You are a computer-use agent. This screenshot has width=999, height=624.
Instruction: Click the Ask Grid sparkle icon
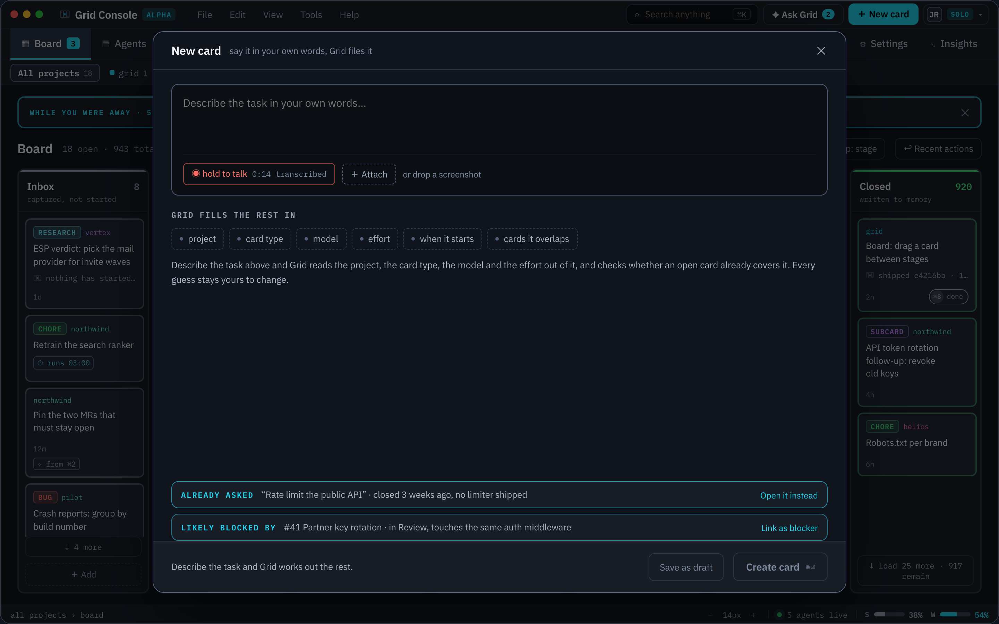775,15
